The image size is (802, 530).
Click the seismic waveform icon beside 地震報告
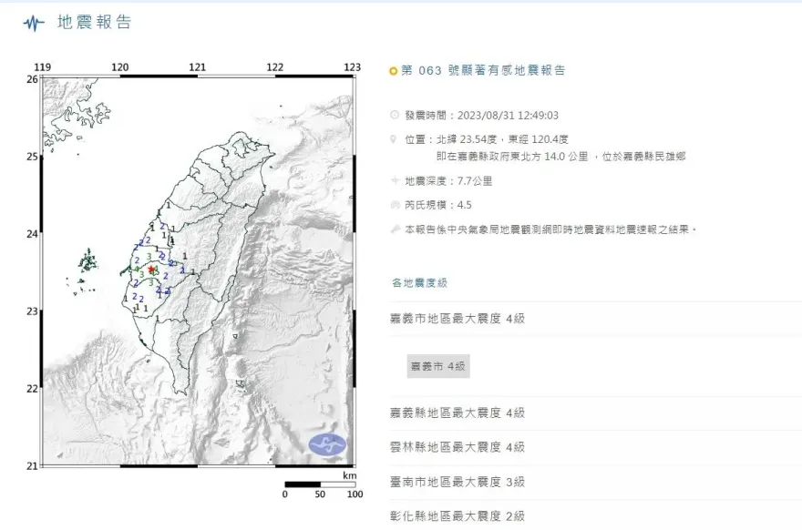coord(34,23)
